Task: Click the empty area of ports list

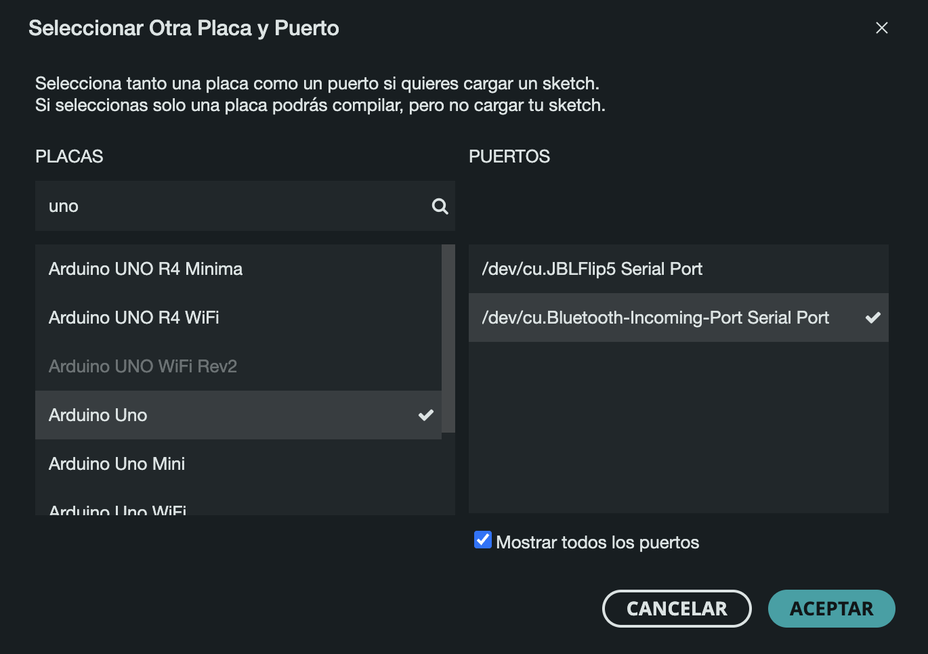Action: [677, 427]
